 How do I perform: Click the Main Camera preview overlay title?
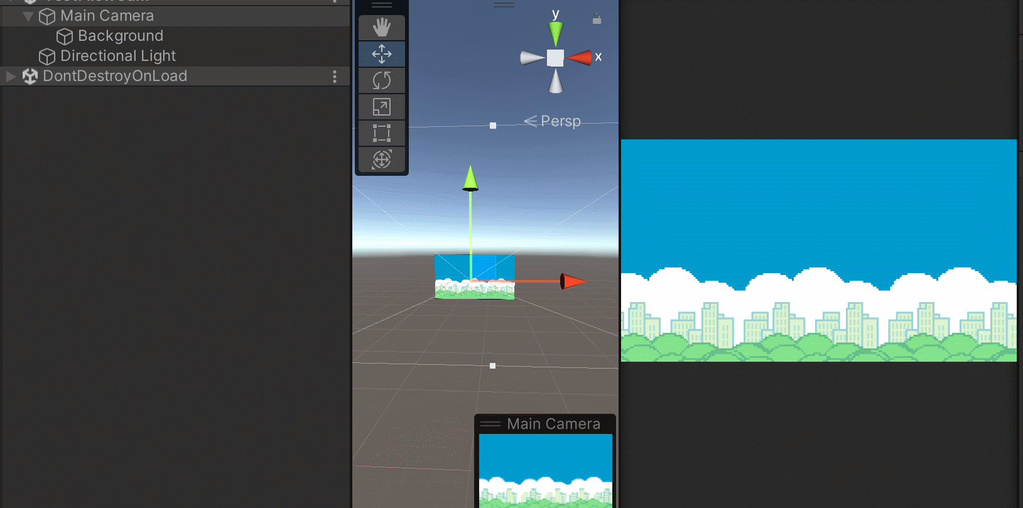point(553,424)
